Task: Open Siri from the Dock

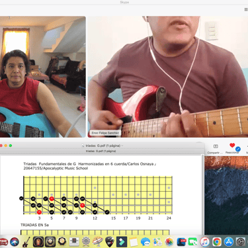Action: pos(15,242)
